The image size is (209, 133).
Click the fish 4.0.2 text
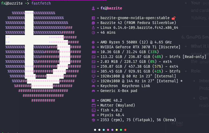pos(111,110)
